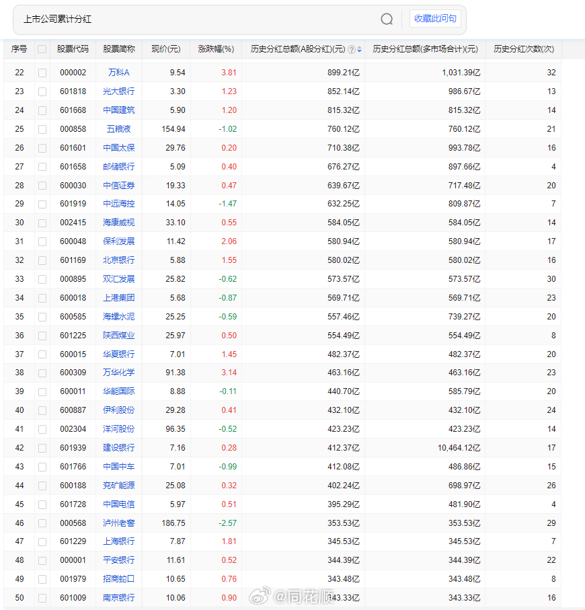585x610 pixels.
Task: Open 保利发展 stock link
Action: [x=118, y=241]
